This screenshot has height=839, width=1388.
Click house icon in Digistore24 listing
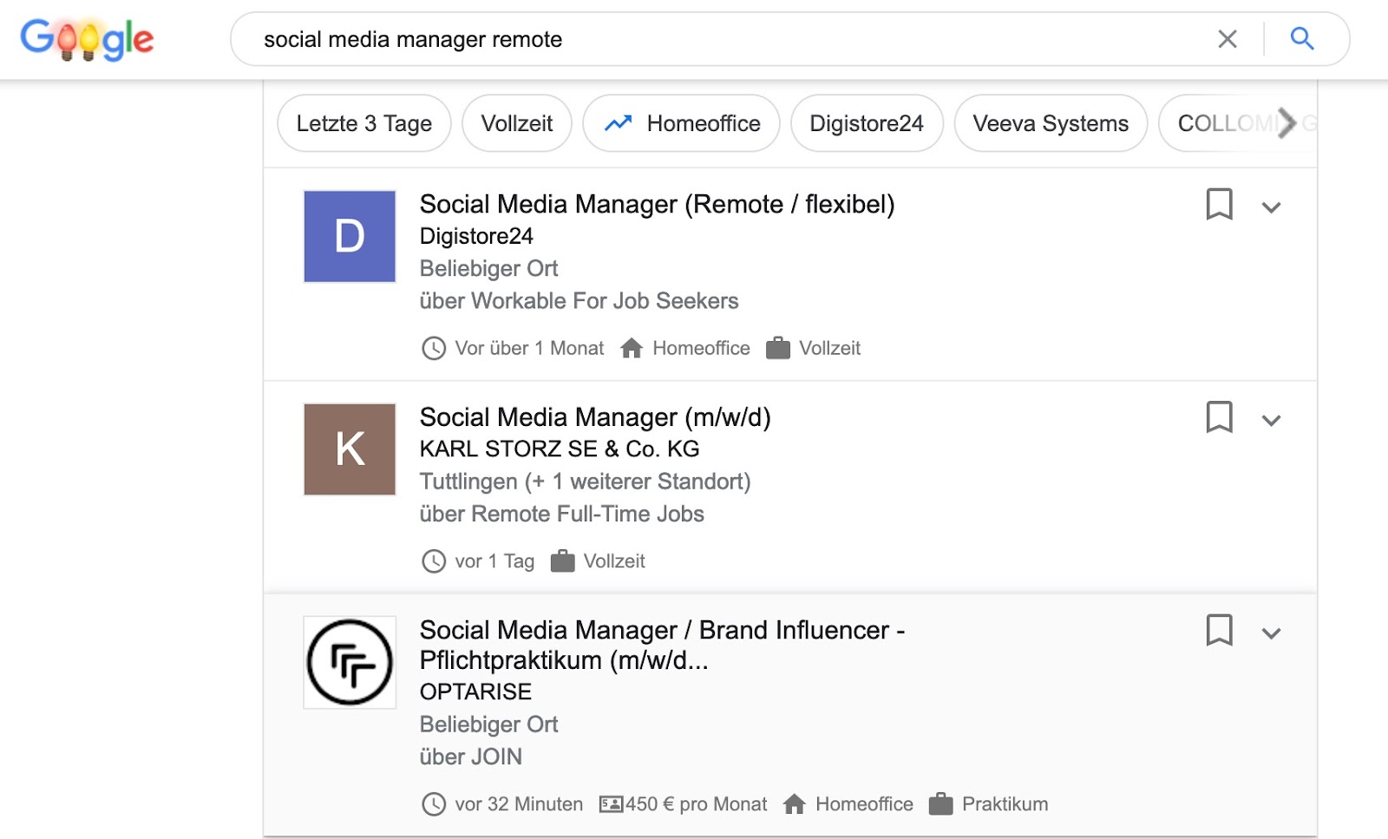pyautogui.click(x=632, y=348)
